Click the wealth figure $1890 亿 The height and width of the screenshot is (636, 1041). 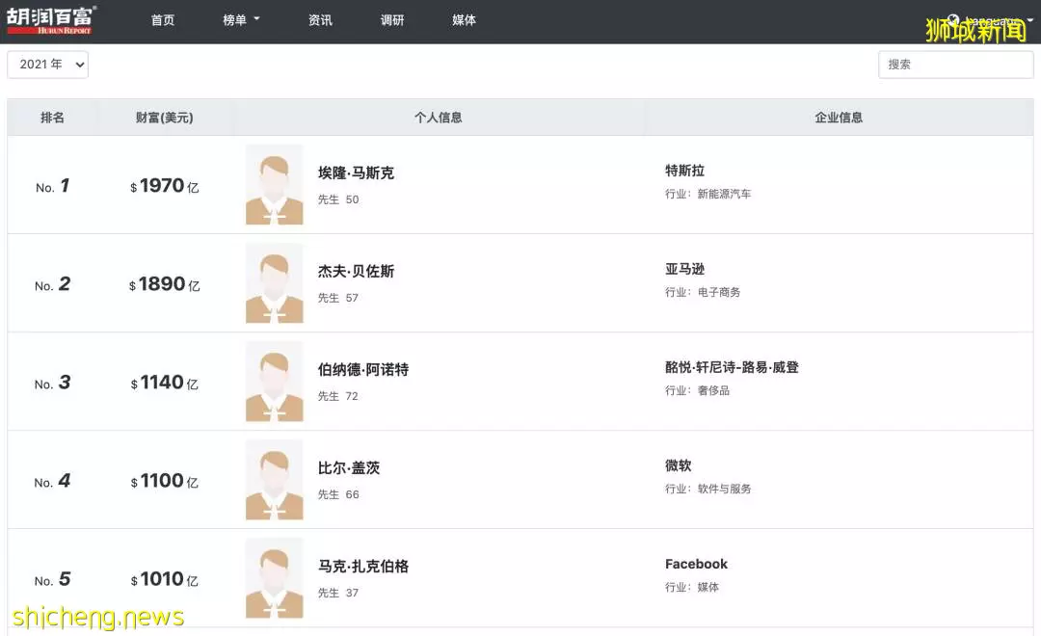pyautogui.click(x=165, y=284)
